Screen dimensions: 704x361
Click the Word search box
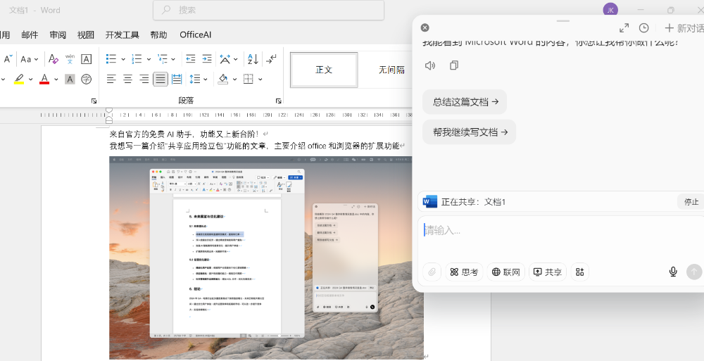[x=268, y=10]
